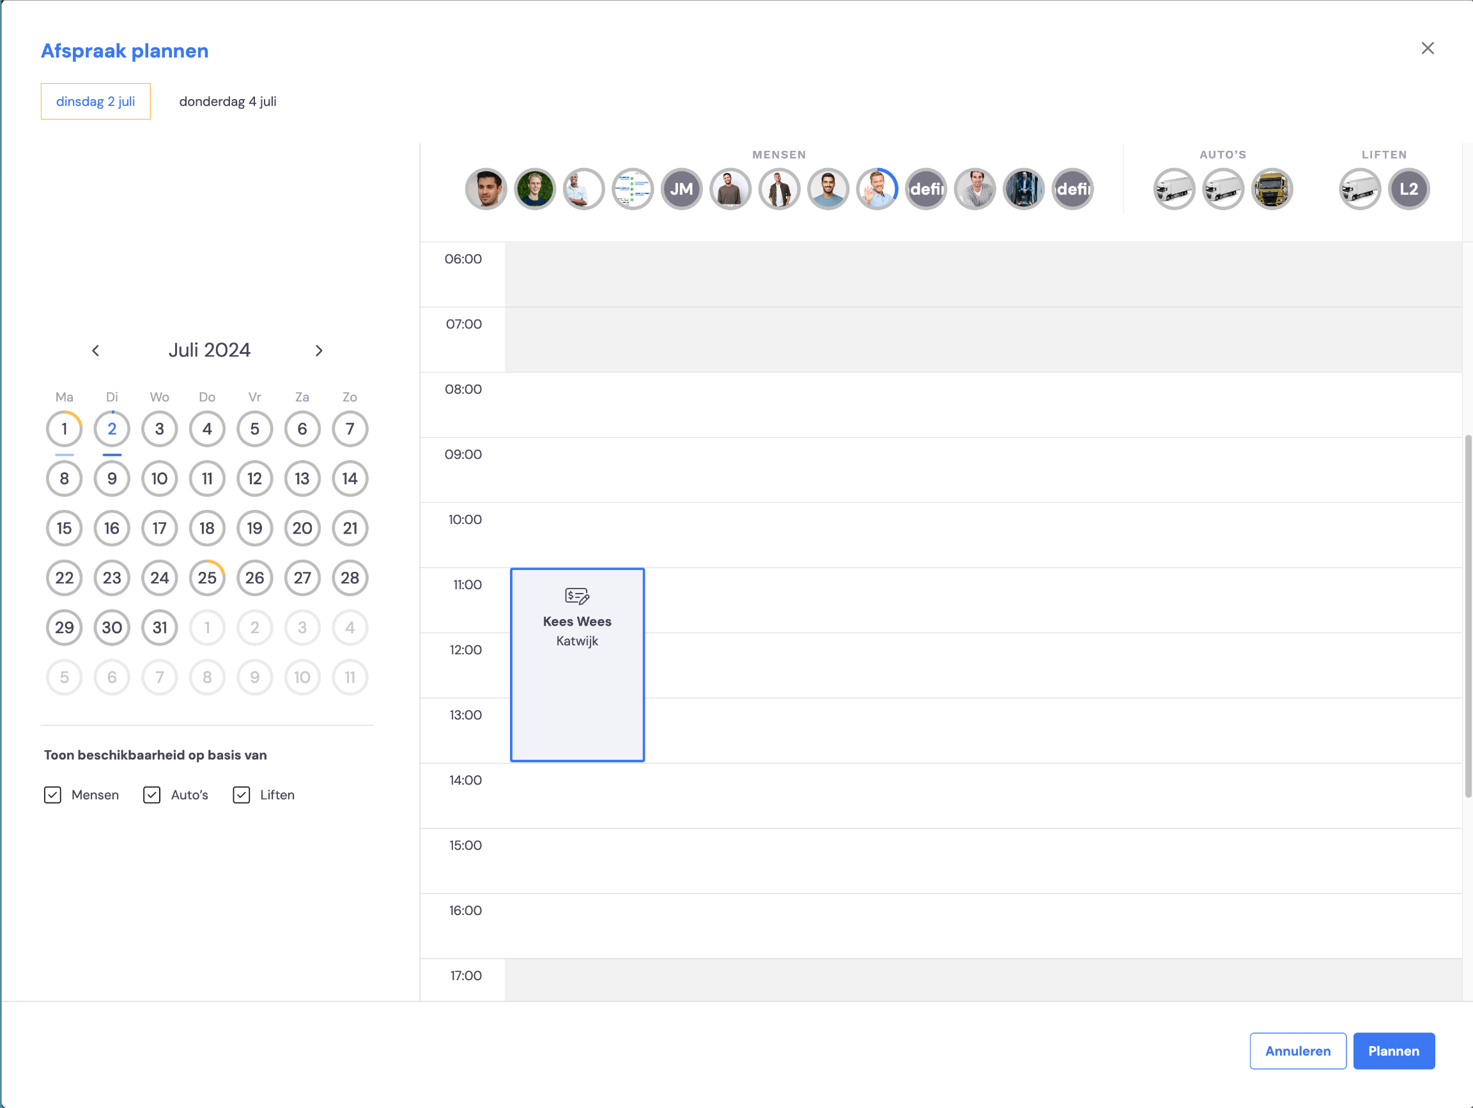Confirm with the Plannen button
This screenshot has width=1473, height=1108.
pos(1394,1050)
